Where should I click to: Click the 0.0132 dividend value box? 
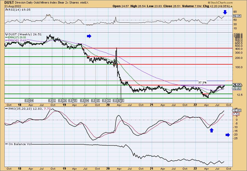tap(106, 100)
